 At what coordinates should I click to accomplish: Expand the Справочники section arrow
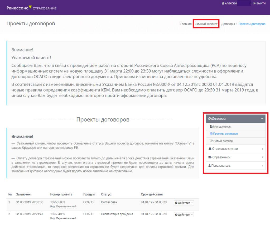262,157
